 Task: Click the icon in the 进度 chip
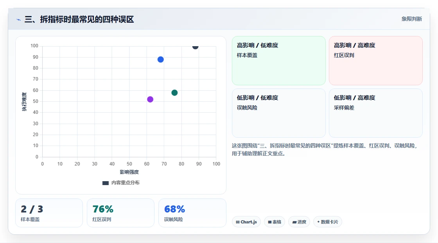point(294,222)
